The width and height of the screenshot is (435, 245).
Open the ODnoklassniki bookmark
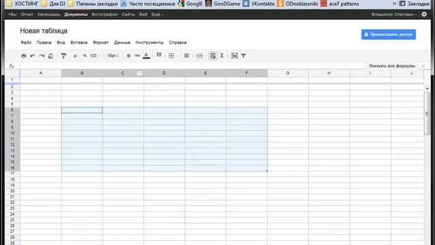pos(298,3)
